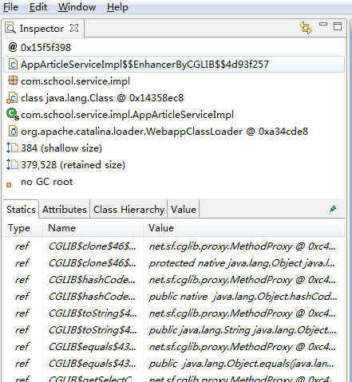352x382 pixels.
Task: Toggle the pin icon in tab bar
Action: click(333, 209)
